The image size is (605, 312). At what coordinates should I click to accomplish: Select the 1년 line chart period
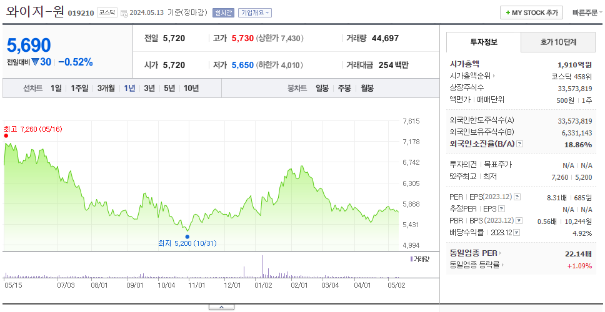click(x=129, y=88)
